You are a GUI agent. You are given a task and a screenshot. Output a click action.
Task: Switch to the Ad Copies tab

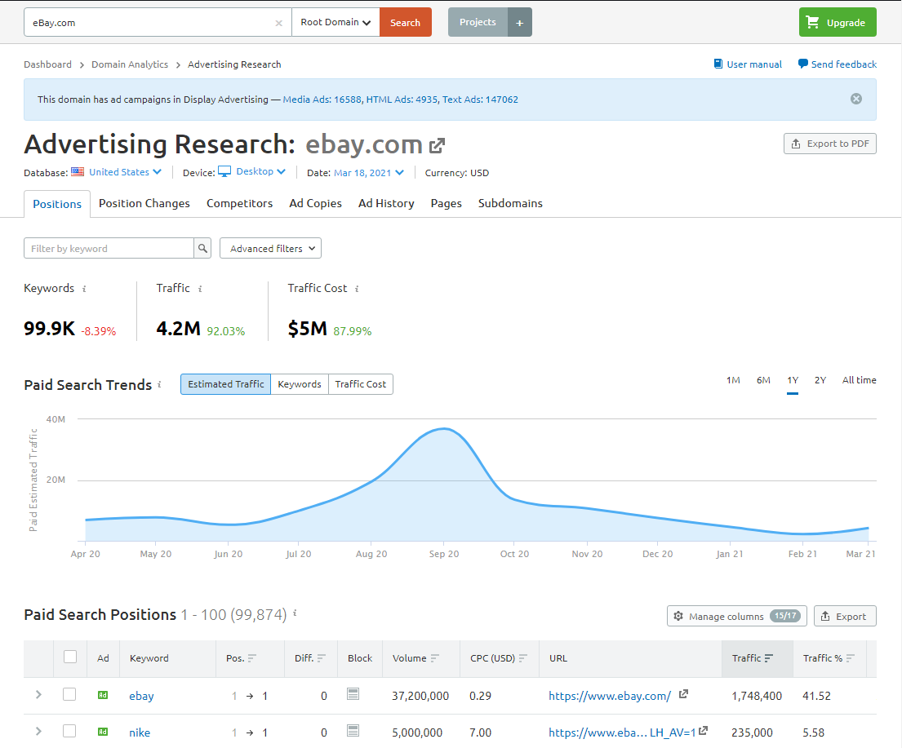[x=315, y=204]
